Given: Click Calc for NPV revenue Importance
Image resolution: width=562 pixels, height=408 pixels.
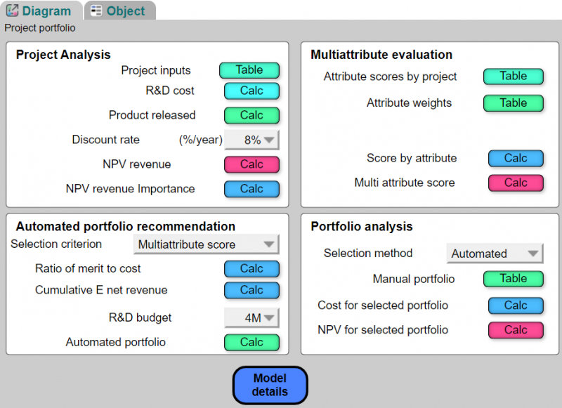Looking at the screenshot, I should (251, 189).
